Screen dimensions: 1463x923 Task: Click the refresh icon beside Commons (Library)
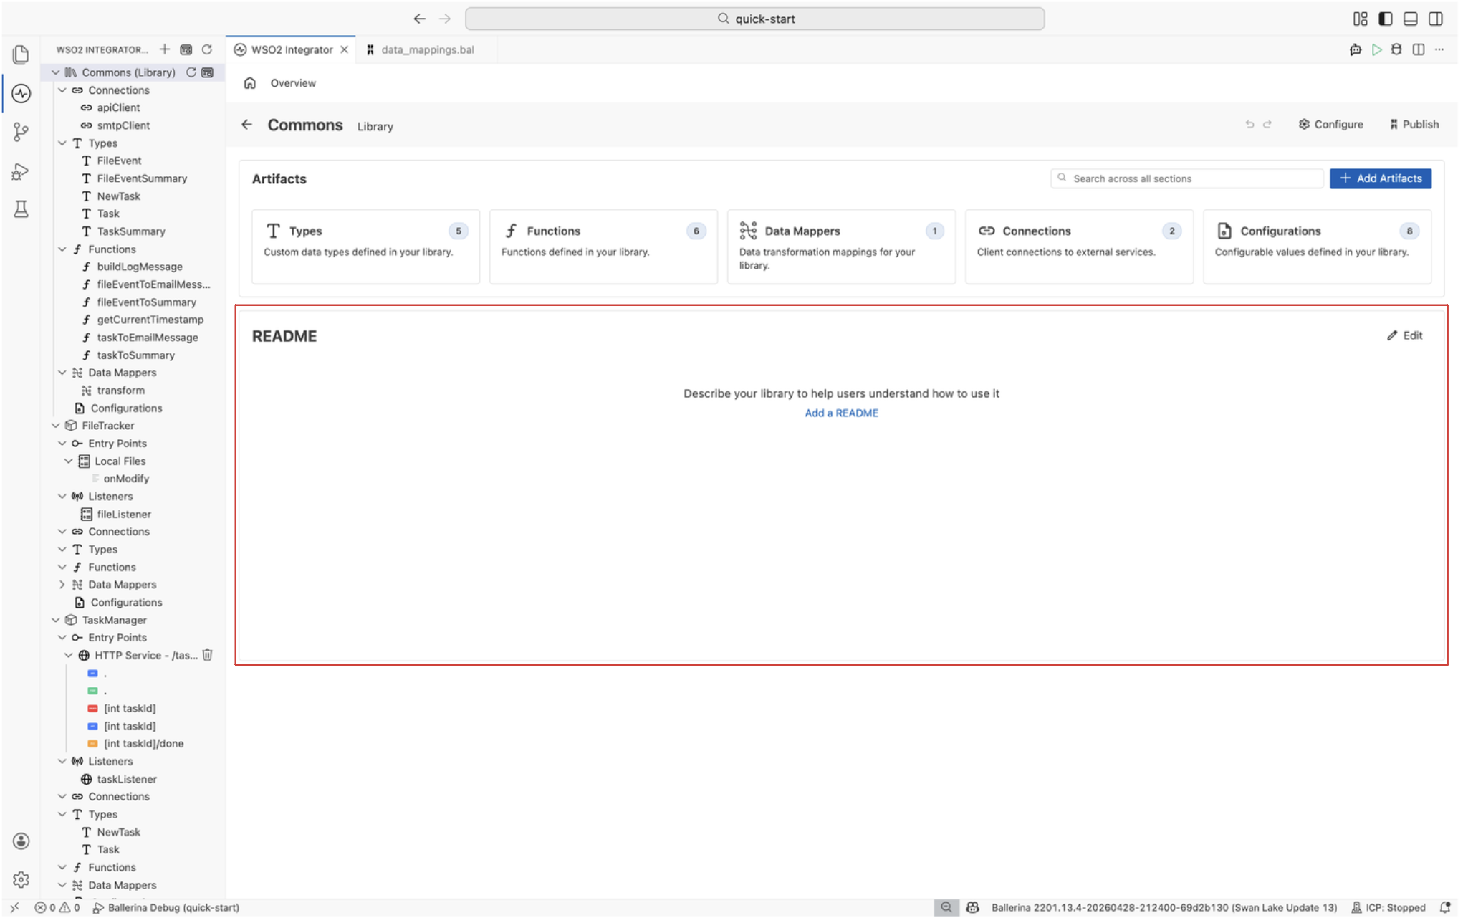(191, 72)
